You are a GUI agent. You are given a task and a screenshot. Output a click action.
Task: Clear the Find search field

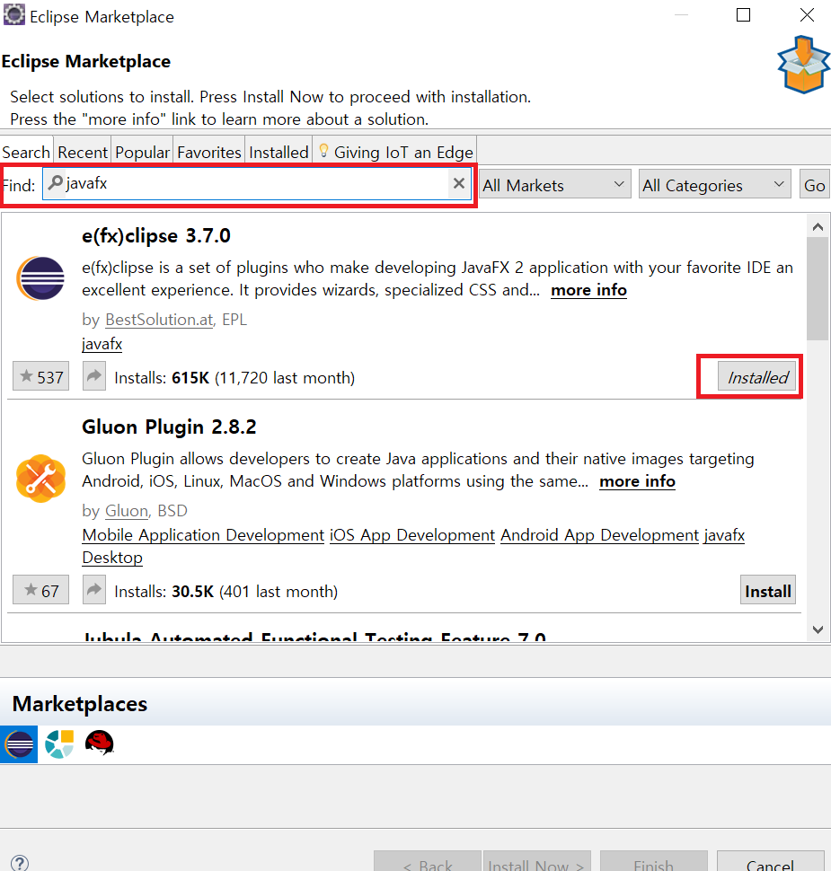(458, 183)
